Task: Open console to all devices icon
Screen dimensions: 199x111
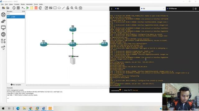Action: pyautogui.click(x=23, y=8)
